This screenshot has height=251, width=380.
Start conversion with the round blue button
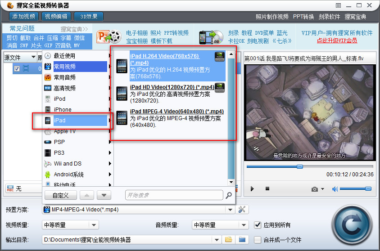pos(352,225)
